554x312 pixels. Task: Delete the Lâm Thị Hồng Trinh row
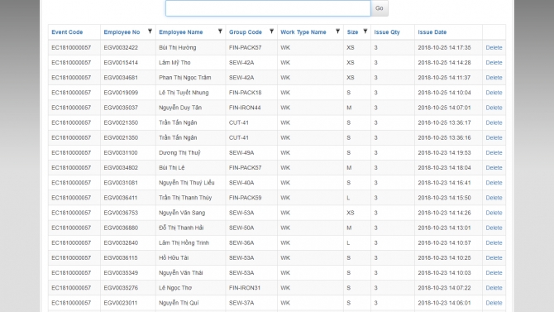coord(494,243)
